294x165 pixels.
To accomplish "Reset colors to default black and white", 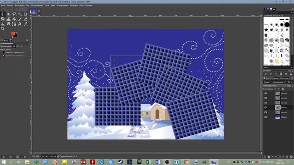I will (12, 37).
